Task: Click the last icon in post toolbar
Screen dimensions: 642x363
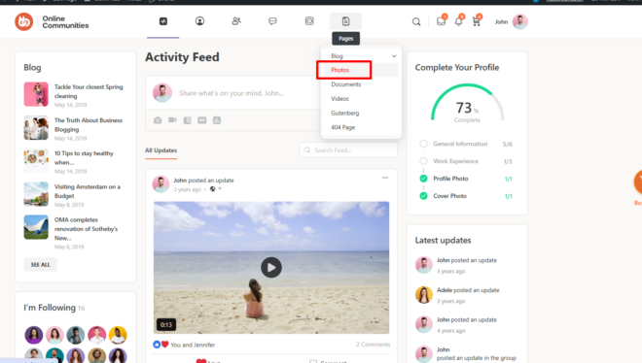Action: (x=217, y=120)
